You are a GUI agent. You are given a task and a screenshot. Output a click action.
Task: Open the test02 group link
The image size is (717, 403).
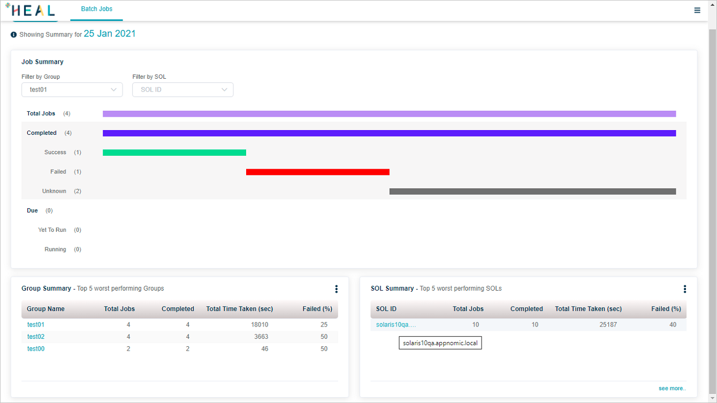[36, 337]
